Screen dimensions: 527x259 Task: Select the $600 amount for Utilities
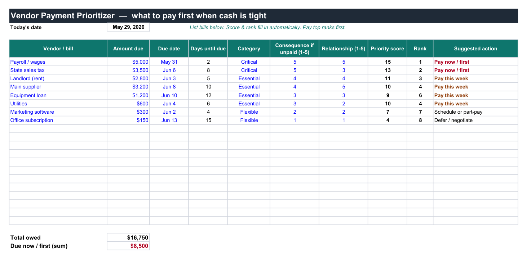point(128,104)
